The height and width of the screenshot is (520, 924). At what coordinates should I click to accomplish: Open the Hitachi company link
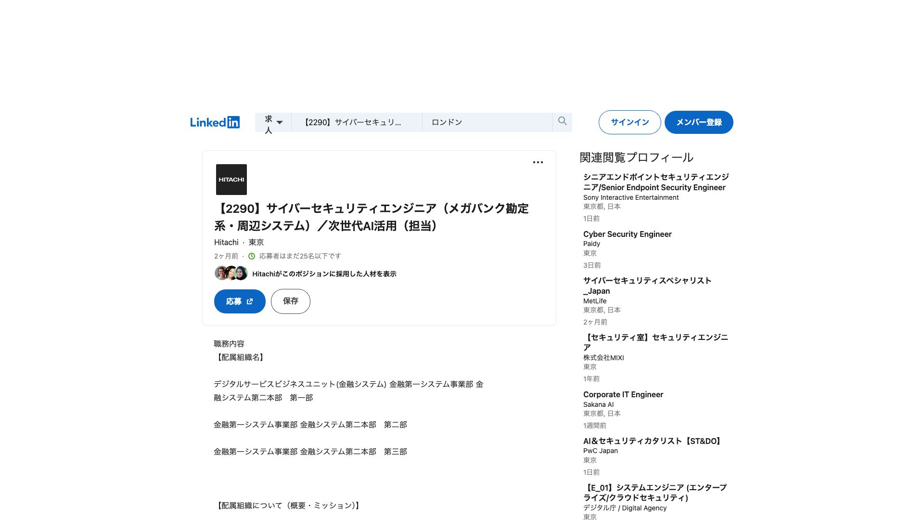pos(226,242)
